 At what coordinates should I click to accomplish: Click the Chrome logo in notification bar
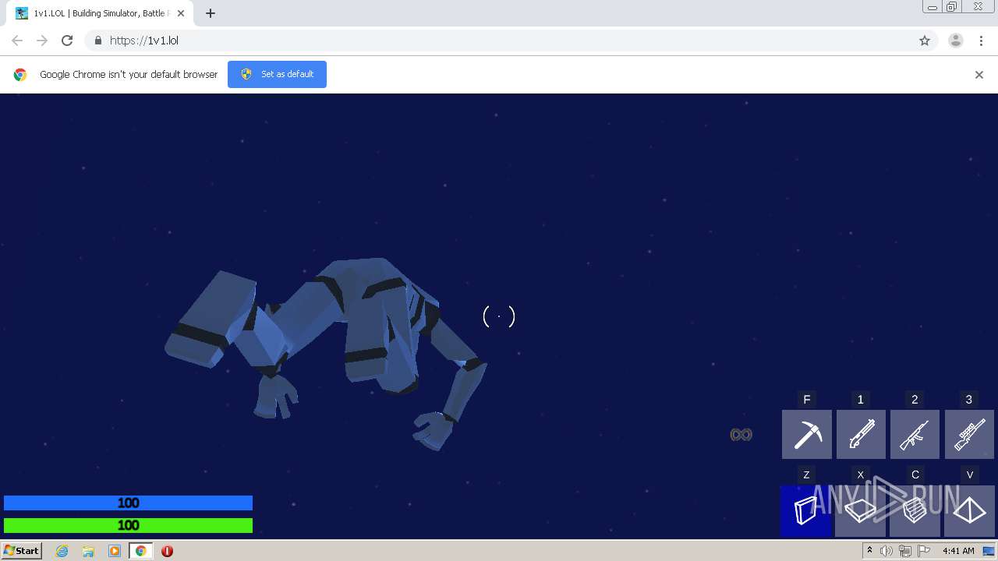20,75
